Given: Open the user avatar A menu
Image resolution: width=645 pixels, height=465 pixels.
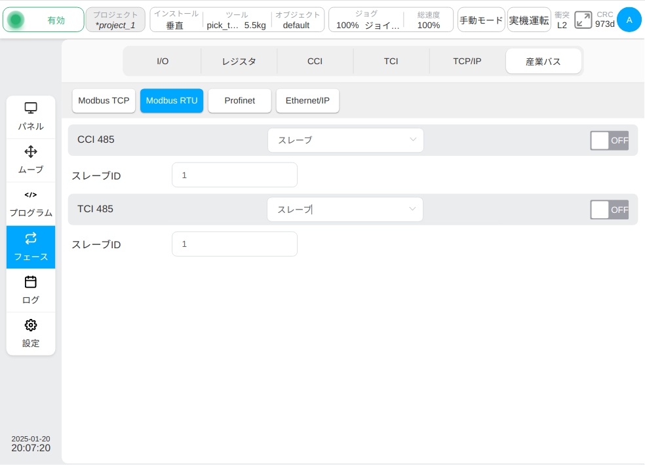Looking at the screenshot, I should coord(629,20).
